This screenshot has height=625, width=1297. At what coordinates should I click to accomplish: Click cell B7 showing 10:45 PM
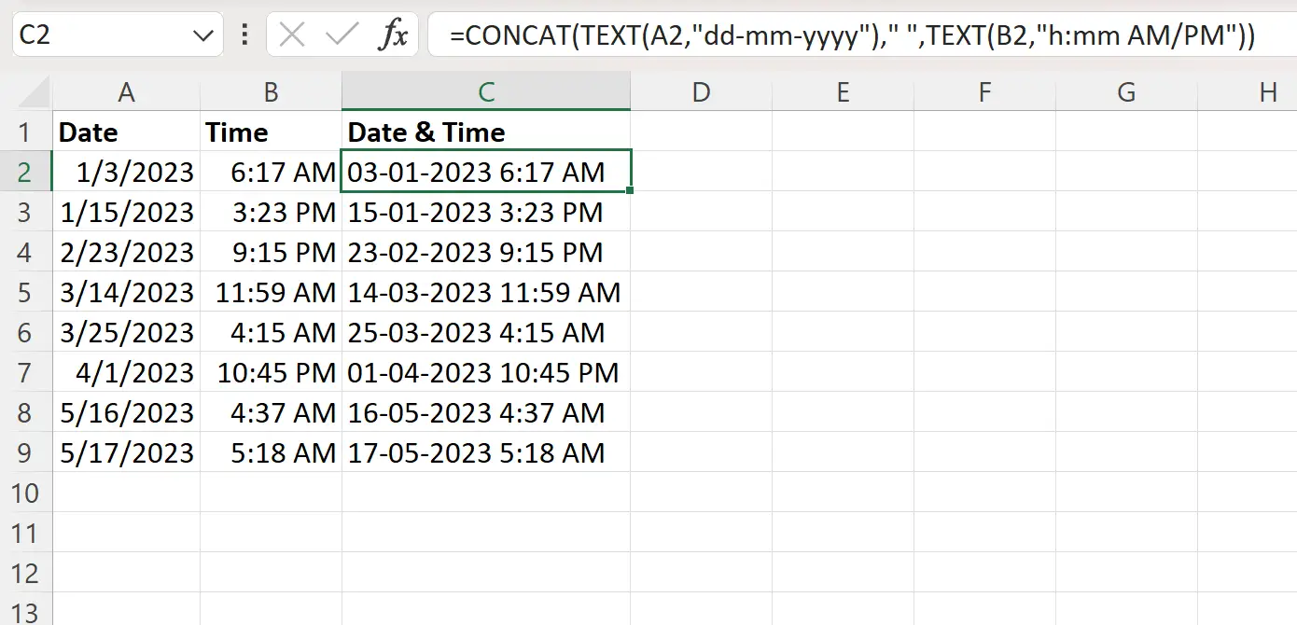[x=270, y=372]
